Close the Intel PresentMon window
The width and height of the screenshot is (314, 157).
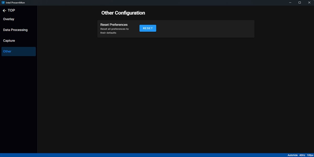[x=309, y=3]
